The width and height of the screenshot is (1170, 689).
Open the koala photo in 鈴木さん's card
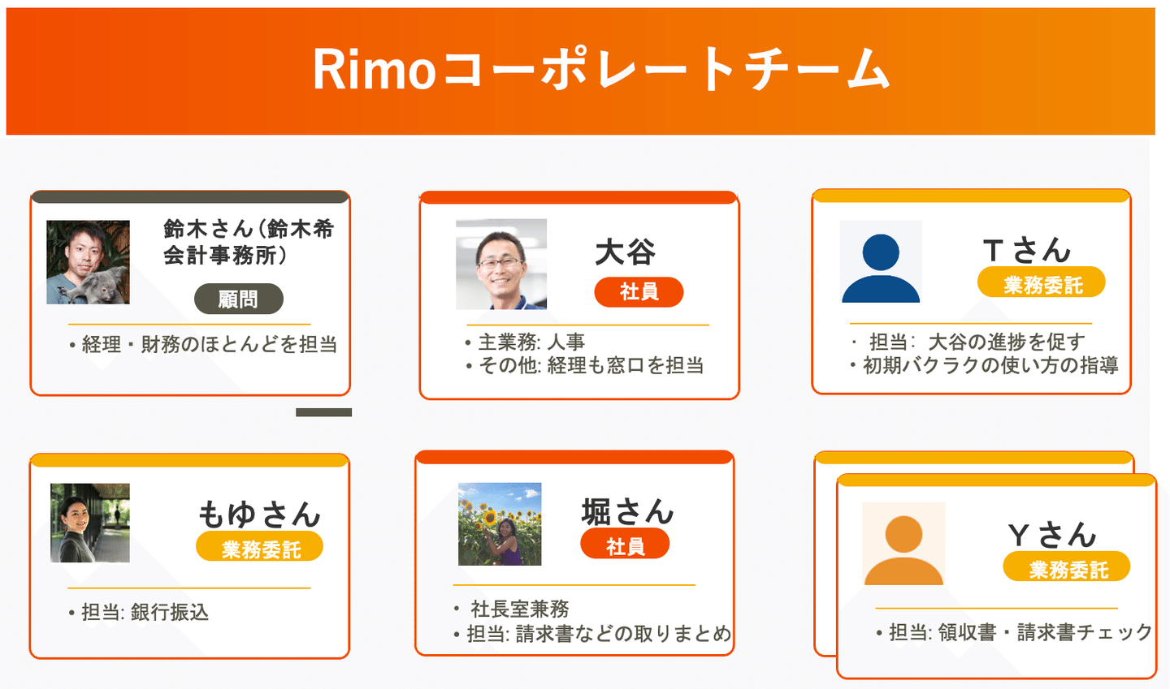click(88, 262)
